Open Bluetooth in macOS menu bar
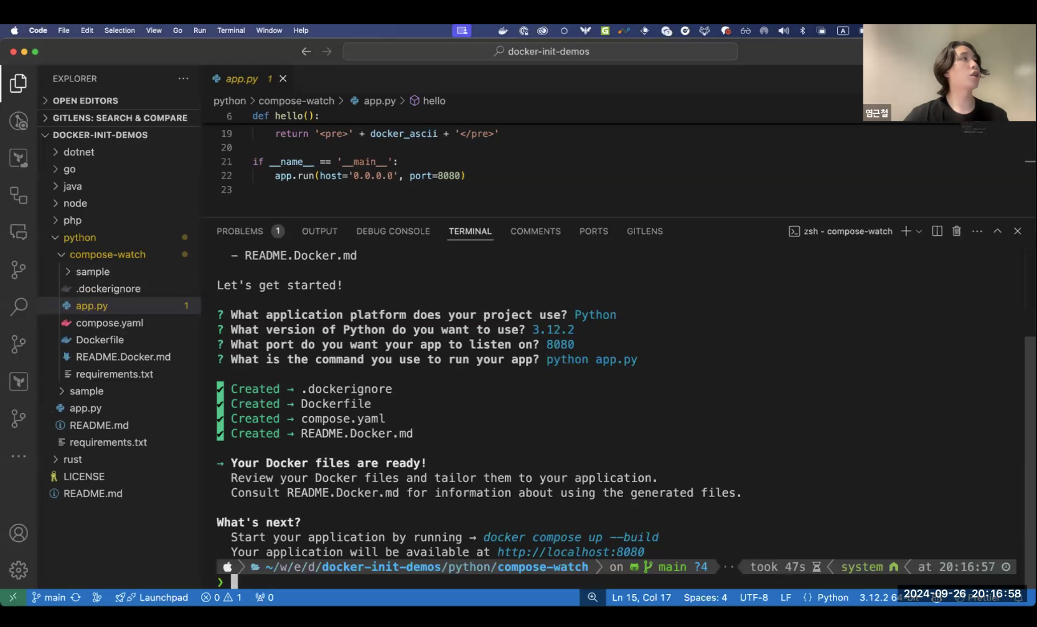This screenshot has width=1037, height=627. 802,30
